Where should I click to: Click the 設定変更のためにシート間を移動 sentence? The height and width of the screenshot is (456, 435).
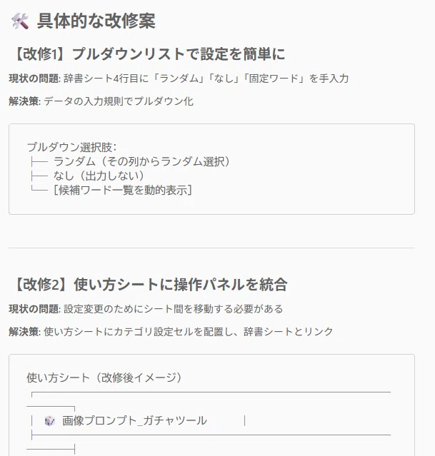tap(174, 309)
